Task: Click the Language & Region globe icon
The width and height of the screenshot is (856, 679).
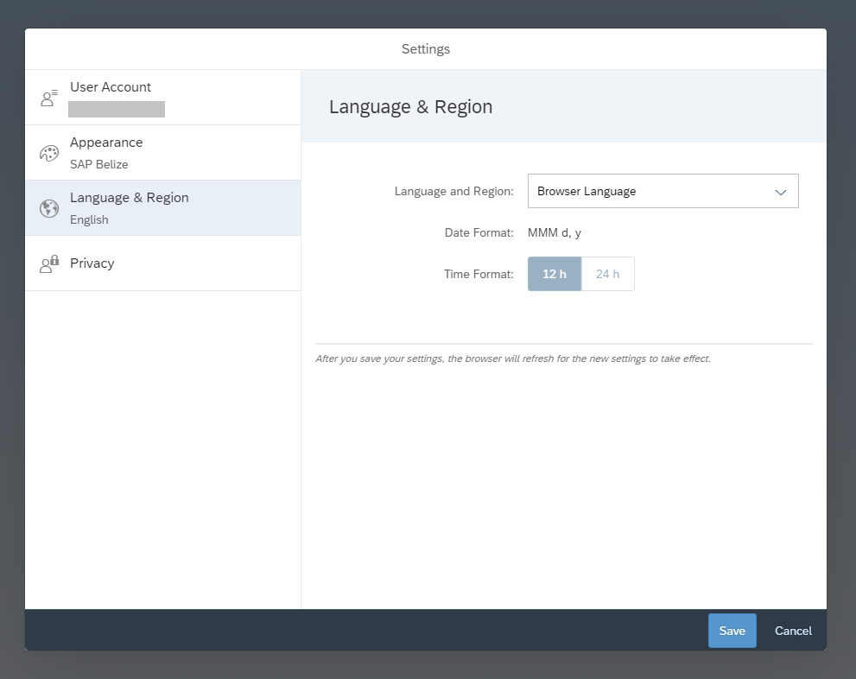Action: click(49, 208)
